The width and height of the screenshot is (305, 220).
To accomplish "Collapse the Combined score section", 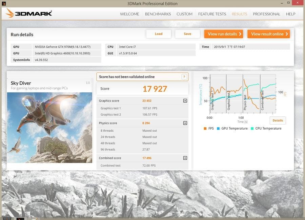I will [185, 158].
